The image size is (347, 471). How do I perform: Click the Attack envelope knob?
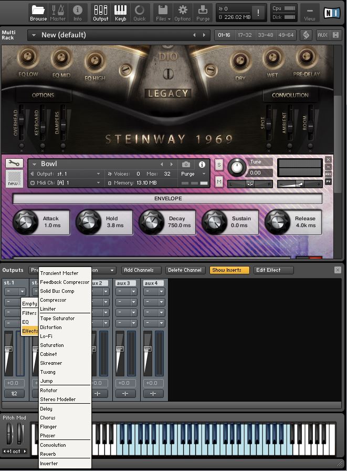[x=25, y=222]
